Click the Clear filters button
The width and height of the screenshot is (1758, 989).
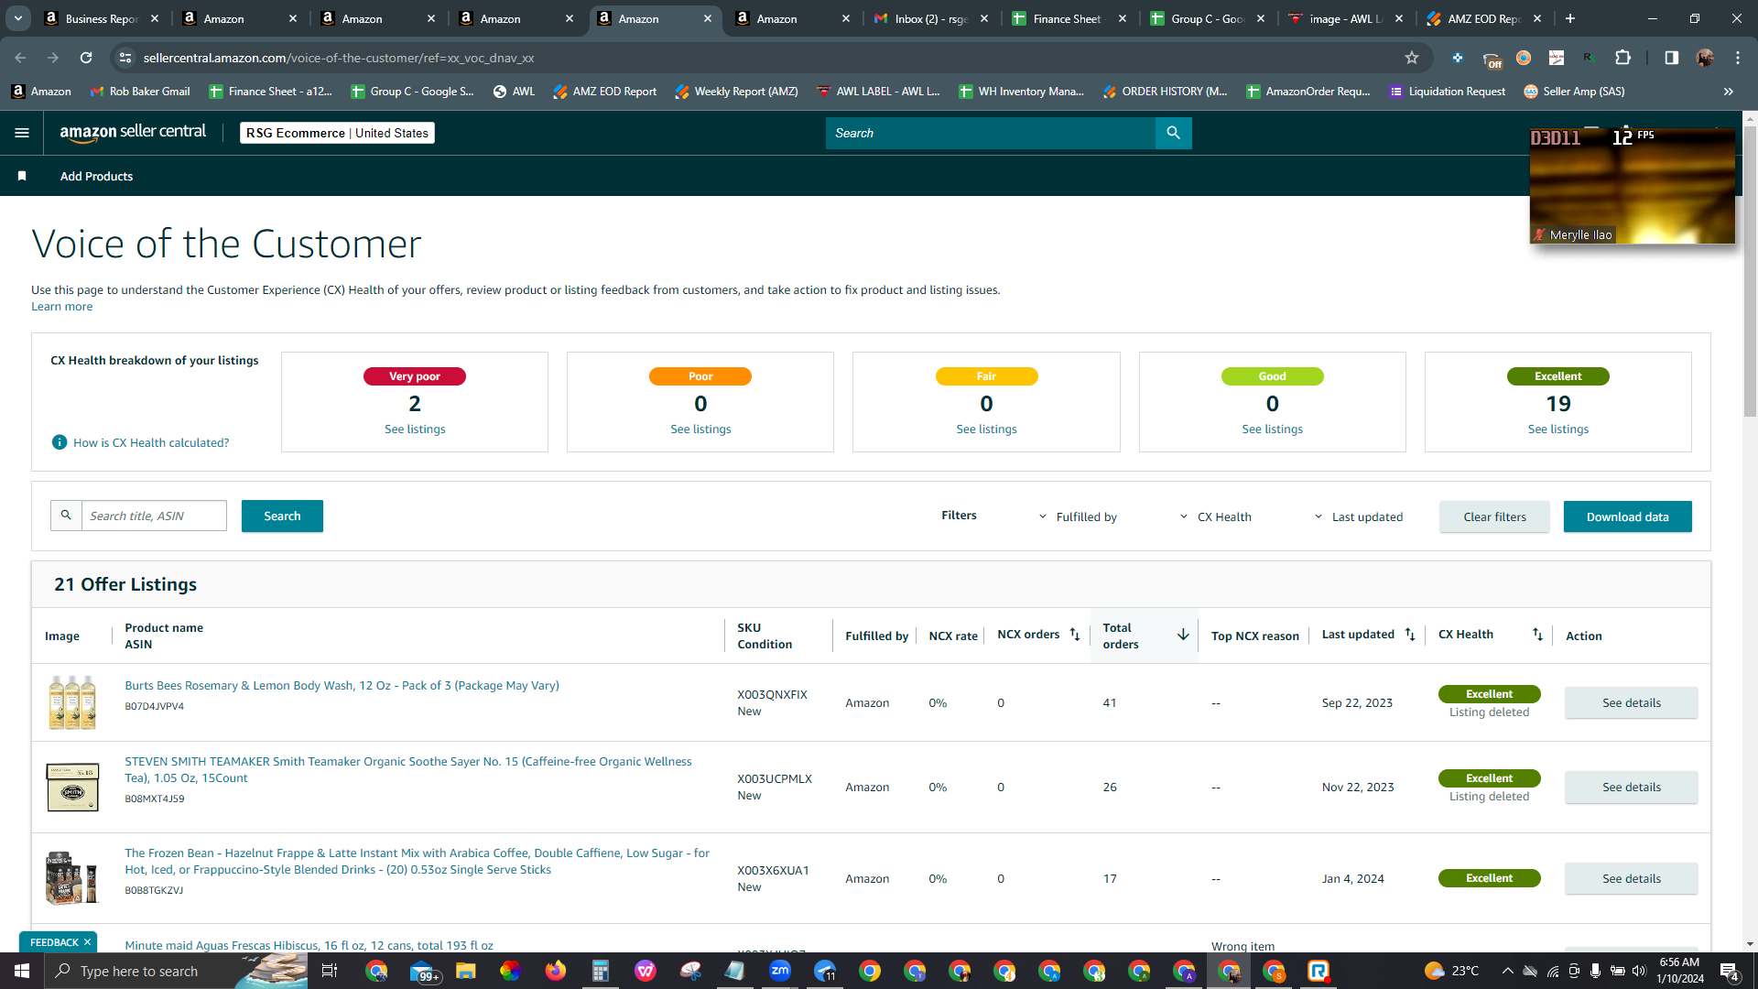[1494, 516]
